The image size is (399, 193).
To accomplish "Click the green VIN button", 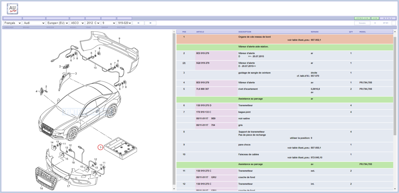I will (x=375, y=18).
